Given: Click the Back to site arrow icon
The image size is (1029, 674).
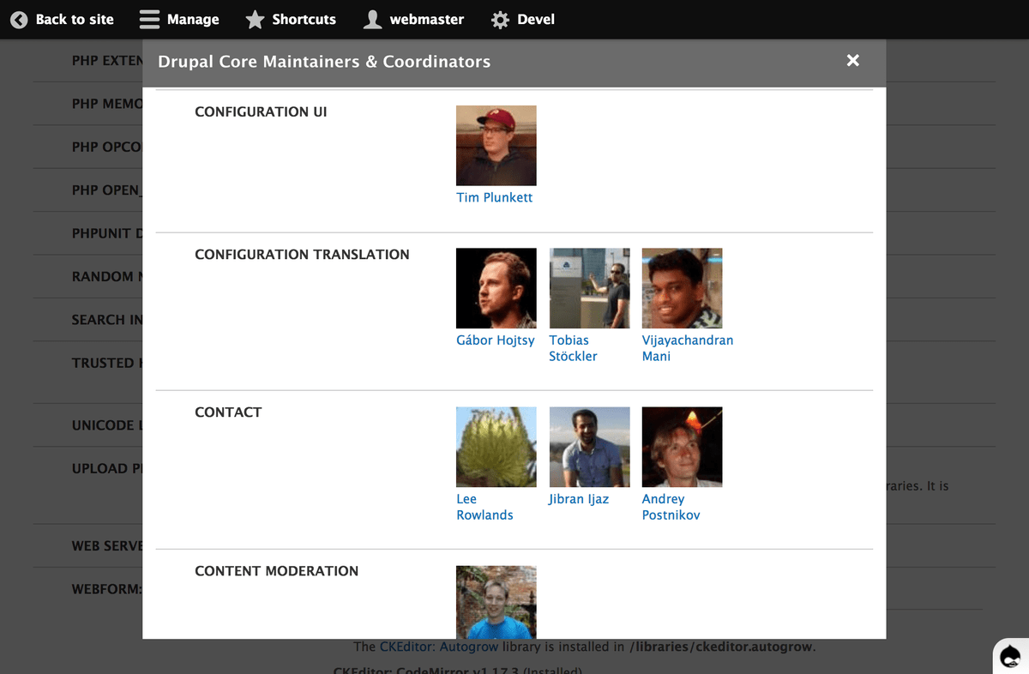Looking at the screenshot, I should point(19,19).
